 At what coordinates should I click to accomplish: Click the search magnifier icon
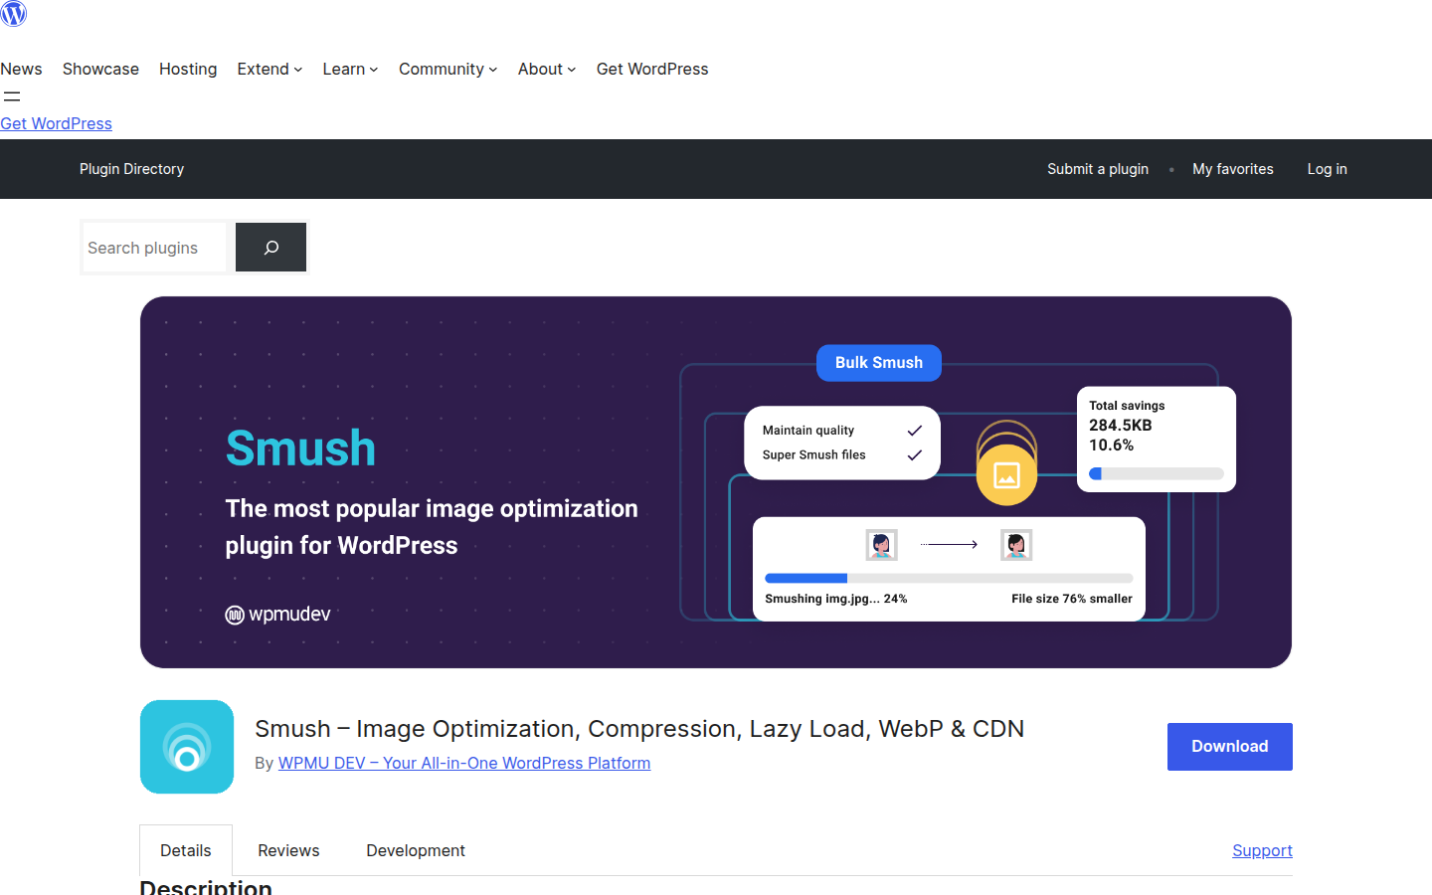click(270, 247)
